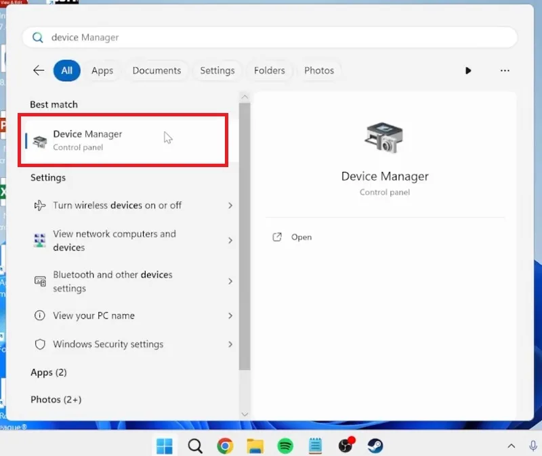542x456 pixels.
Task: Open Windows Start button in taskbar
Action: coord(165,446)
